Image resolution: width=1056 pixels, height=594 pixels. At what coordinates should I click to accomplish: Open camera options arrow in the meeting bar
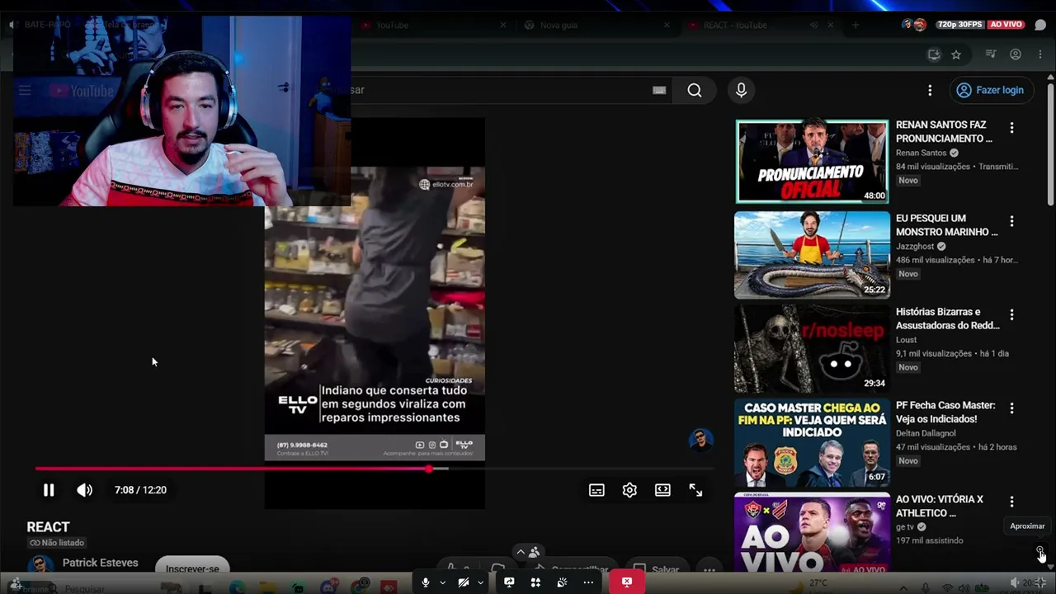click(480, 582)
